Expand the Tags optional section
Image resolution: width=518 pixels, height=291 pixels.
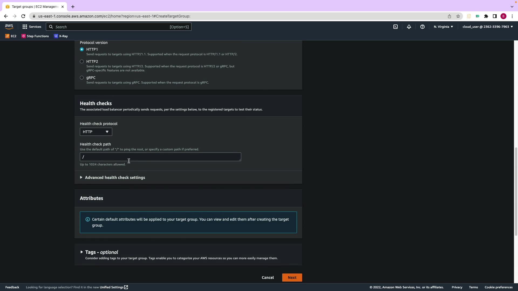coord(99,252)
